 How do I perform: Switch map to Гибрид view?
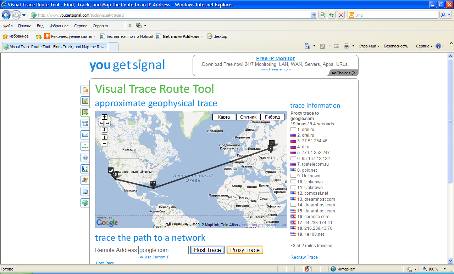click(x=272, y=117)
